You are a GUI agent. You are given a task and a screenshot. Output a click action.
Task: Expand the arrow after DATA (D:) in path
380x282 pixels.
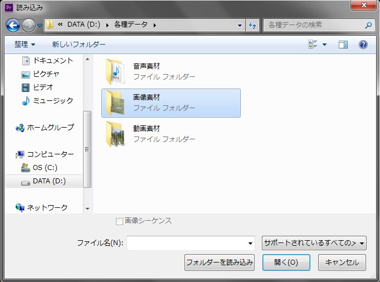108,25
